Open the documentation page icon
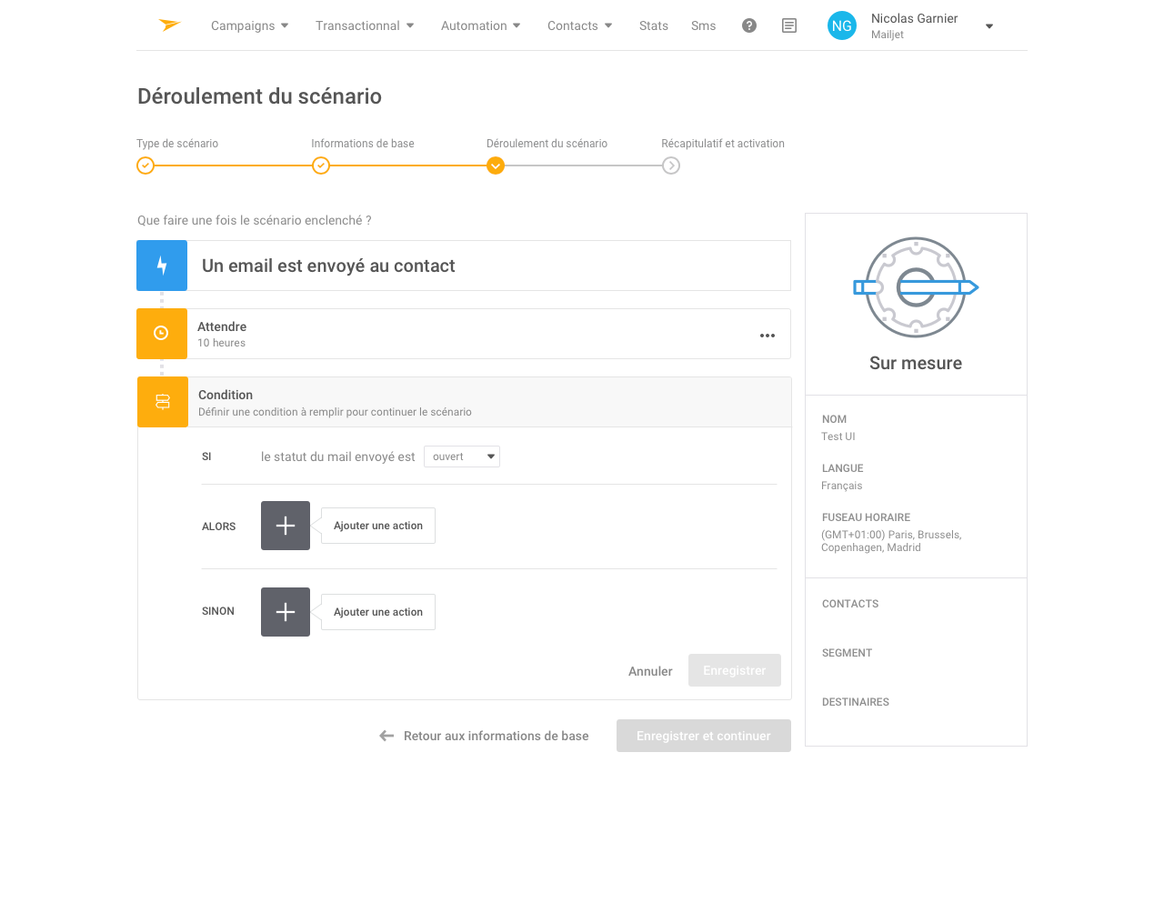The image size is (1164, 903). click(x=789, y=25)
